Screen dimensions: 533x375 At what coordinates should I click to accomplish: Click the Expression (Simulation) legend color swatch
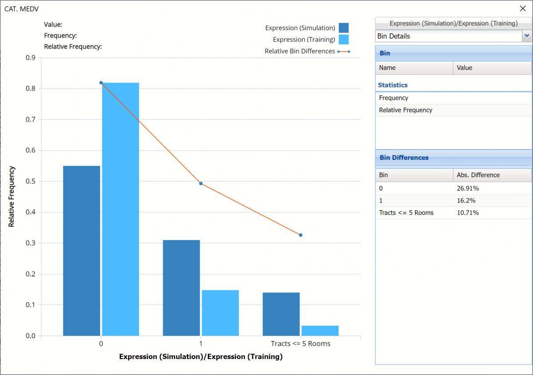point(343,28)
